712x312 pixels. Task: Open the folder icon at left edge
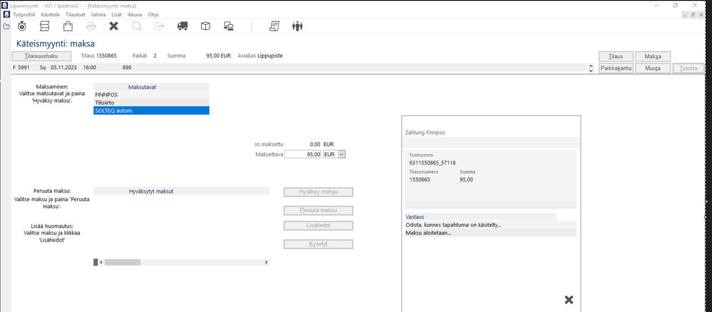click(x=6, y=26)
